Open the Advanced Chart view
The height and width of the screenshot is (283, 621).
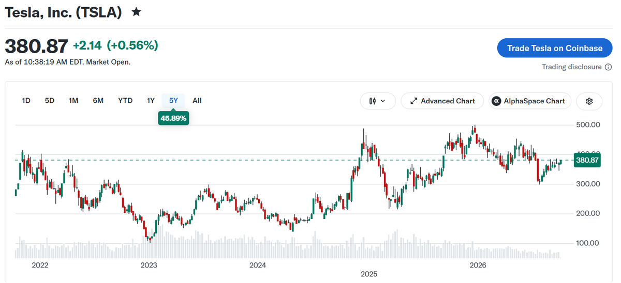442,101
